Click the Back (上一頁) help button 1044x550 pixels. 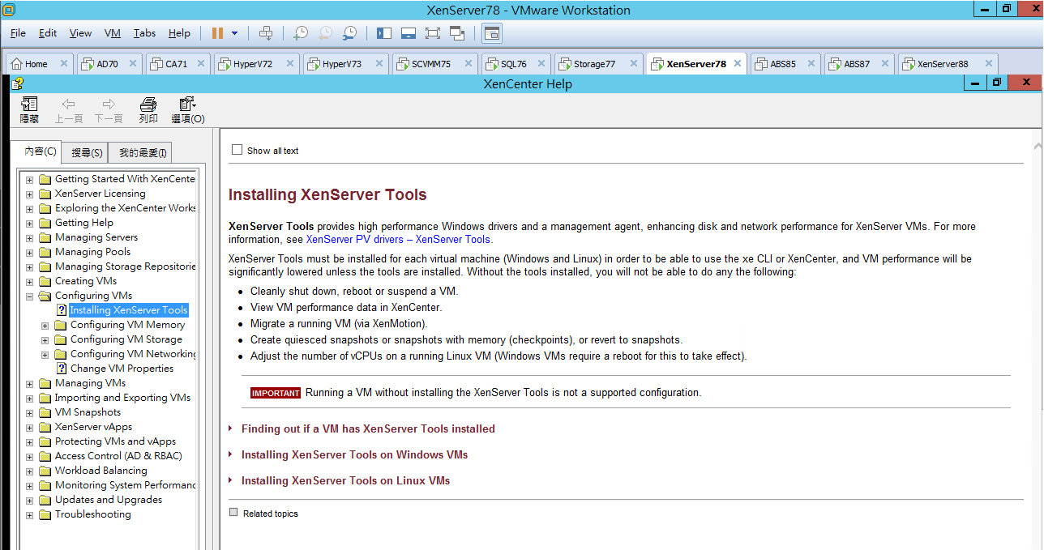tap(69, 110)
